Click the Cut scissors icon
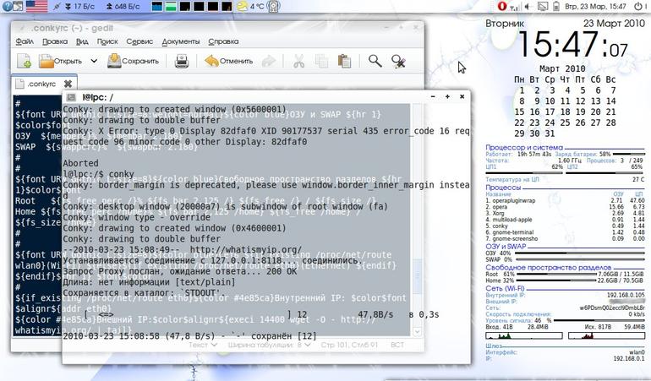651x381 pixels. pos(298,61)
